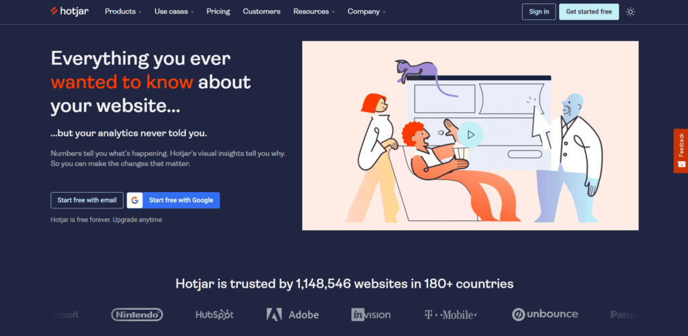The image size is (688, 336).
Task: Click Get started free button
Action: click(589, 12)
